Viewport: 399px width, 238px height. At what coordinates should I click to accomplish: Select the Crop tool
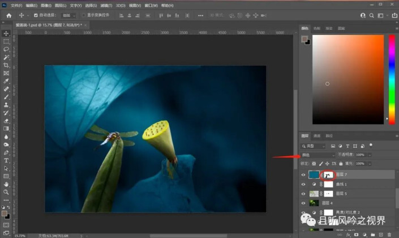tap(6, 65)
